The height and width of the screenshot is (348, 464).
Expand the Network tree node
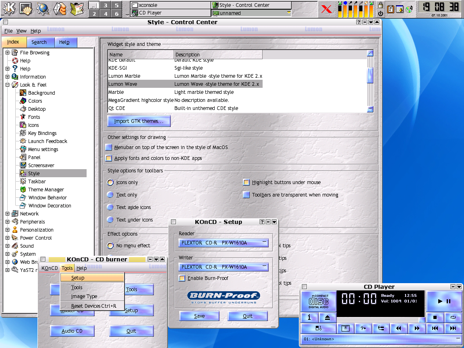(7, 213)
